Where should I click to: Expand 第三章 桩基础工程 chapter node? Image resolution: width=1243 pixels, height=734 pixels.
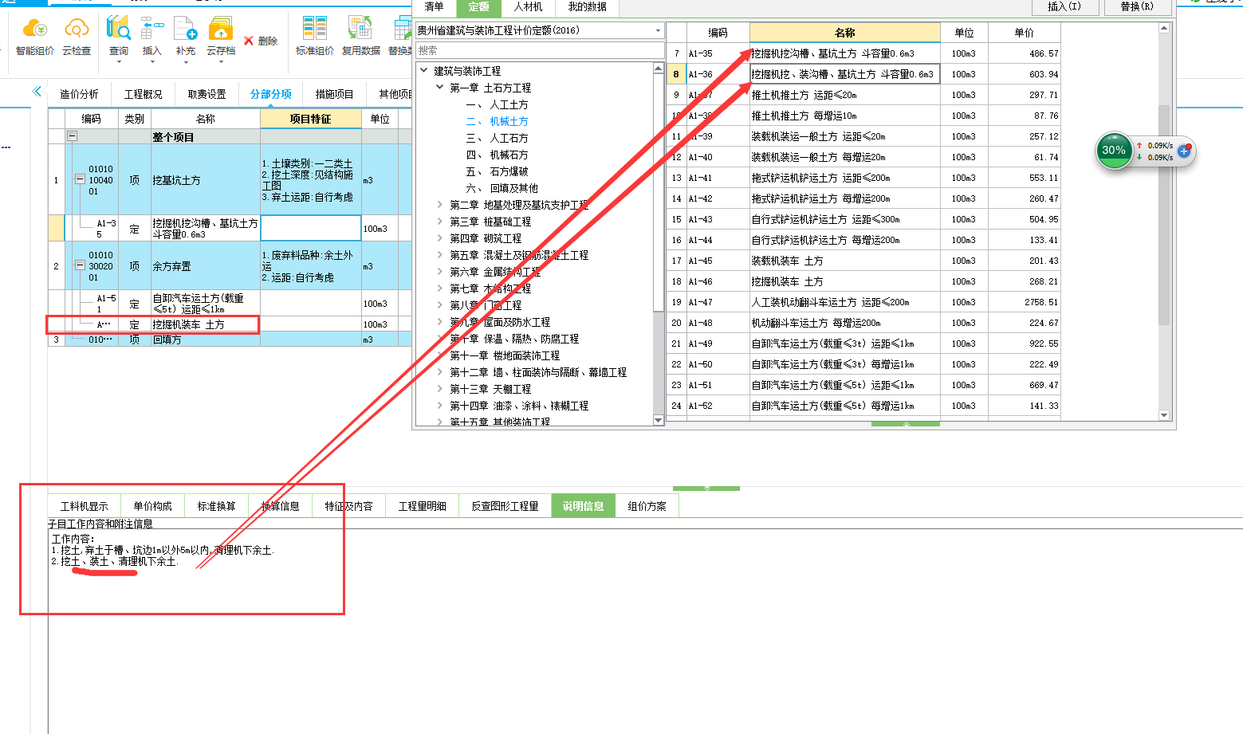[440, 221]
